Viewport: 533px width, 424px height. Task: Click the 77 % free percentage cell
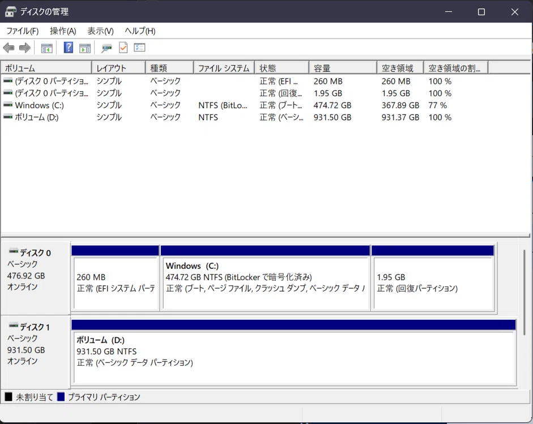437,105
